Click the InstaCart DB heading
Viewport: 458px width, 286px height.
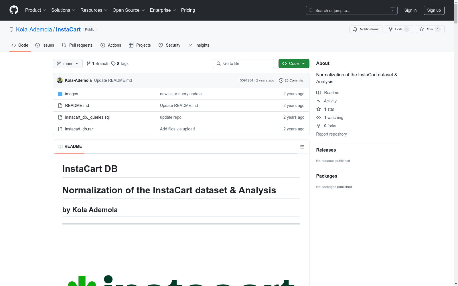click(x=90, y=169)
